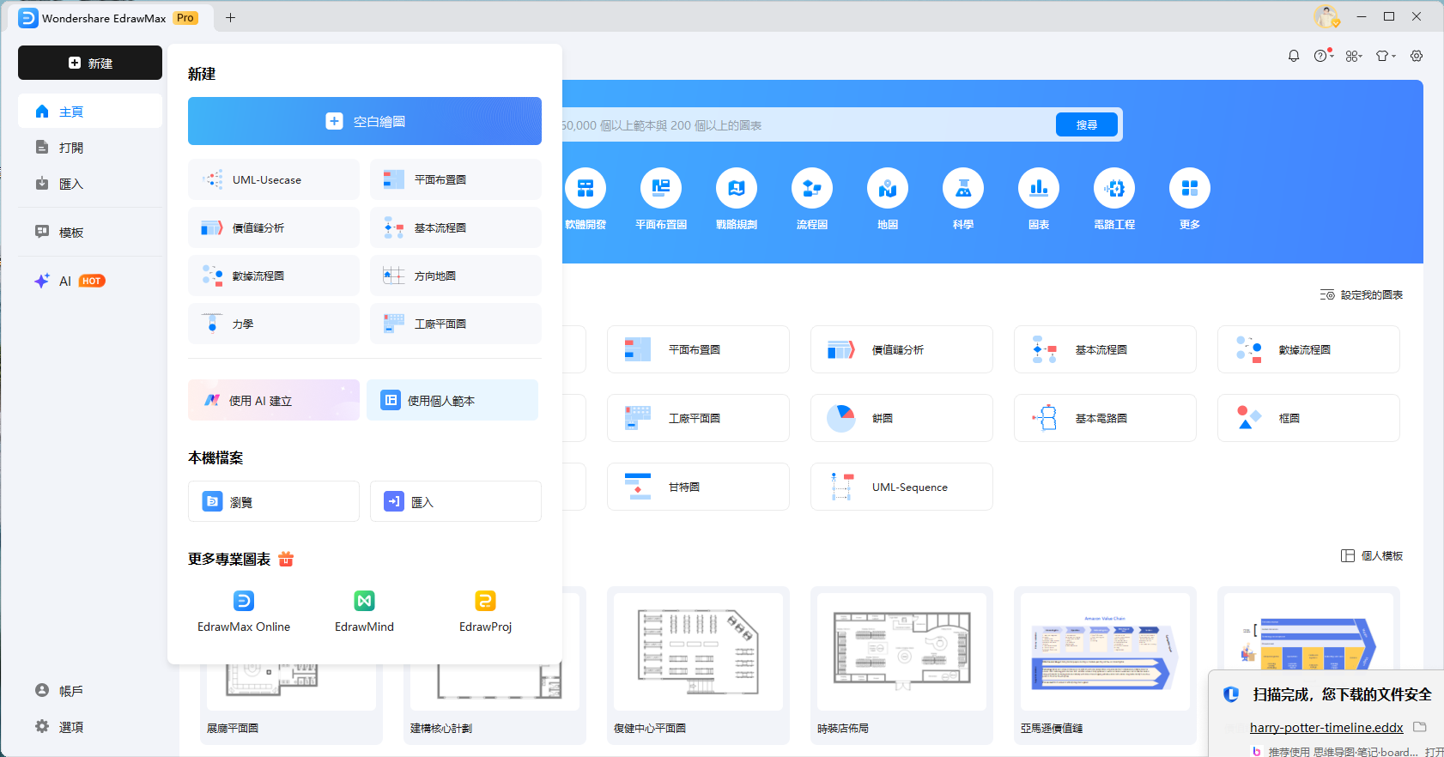The height and width of the screenshot is (757, 1444).
Task: Choose 方向地圖 in the new panel
Action: [456, 276]
